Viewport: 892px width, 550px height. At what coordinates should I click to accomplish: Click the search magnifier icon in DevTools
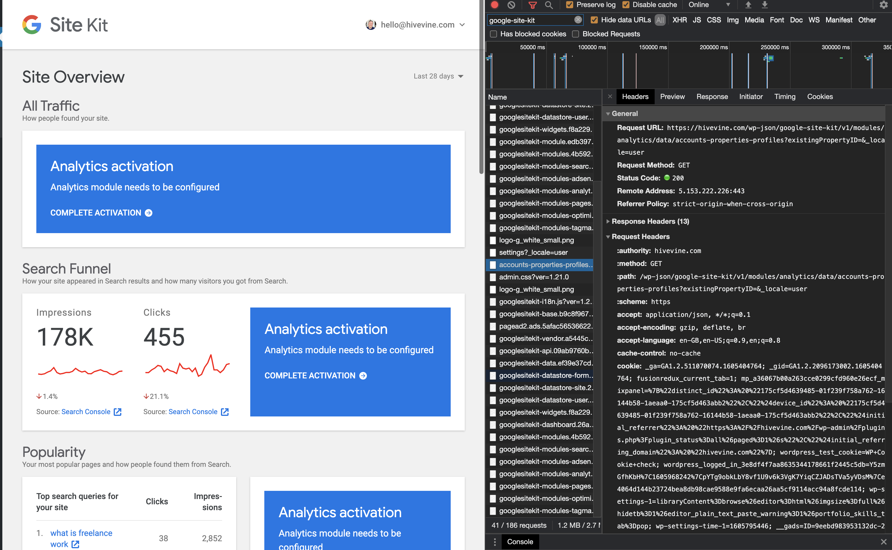click(x=549, y=5)
